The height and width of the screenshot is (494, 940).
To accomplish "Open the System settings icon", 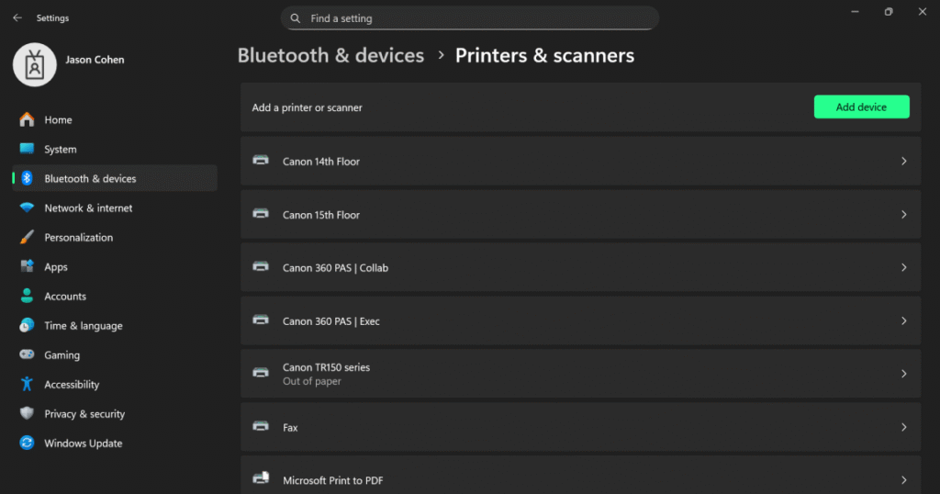I will pyautogui.click(x=27, y=149).
